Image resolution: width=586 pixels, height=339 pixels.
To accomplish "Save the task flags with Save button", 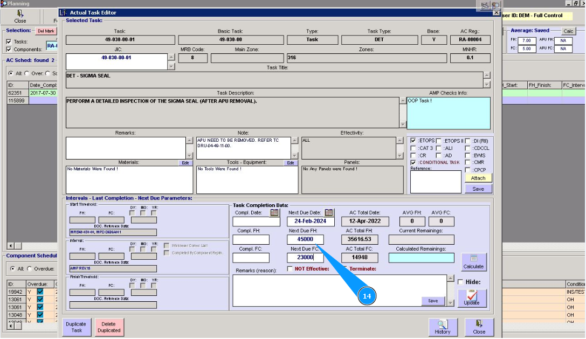I will (478, 189).
